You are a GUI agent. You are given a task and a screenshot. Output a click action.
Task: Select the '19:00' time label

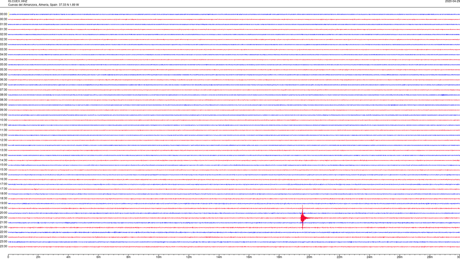pyautogui.click(x=3, y=203)
